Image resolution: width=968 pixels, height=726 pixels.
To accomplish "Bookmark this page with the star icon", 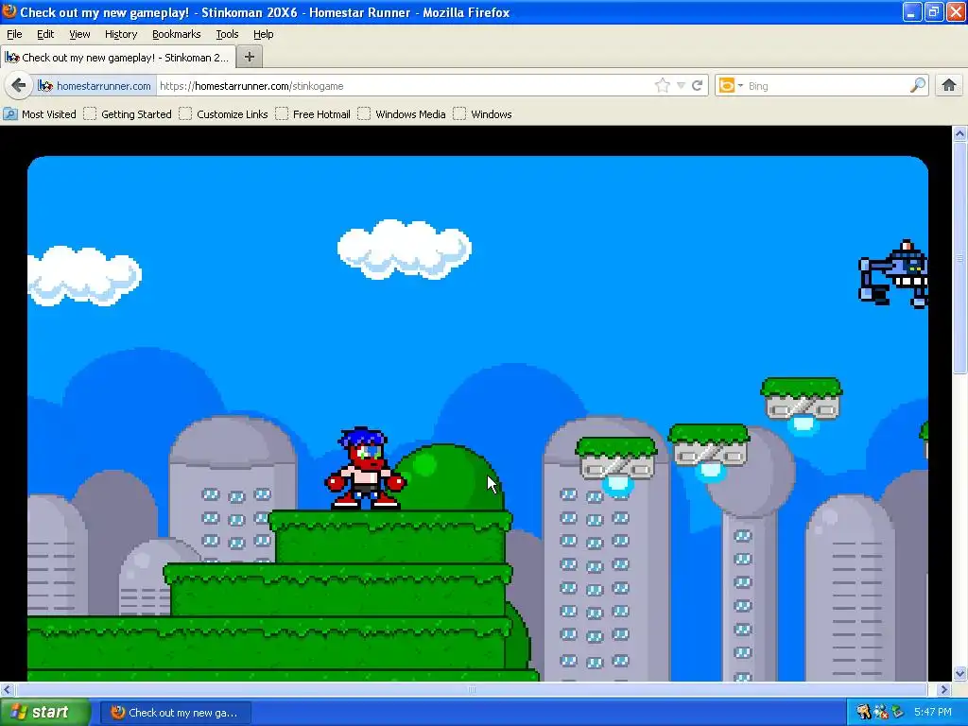I will click(x=662, y=85).
